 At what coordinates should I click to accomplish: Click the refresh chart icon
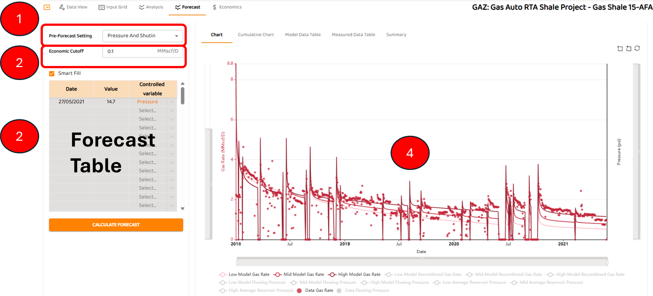637,48
